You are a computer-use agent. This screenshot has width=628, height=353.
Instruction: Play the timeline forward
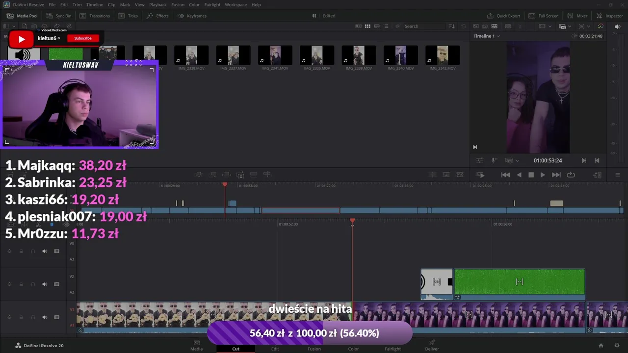tap(543, 175)
